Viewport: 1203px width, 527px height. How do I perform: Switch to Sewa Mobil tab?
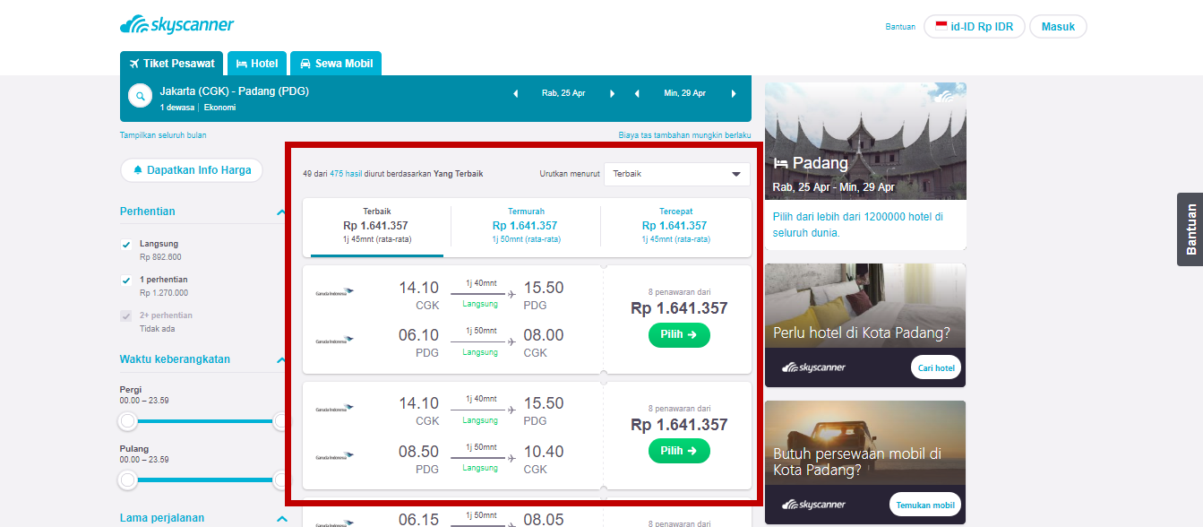coord(336,64)
